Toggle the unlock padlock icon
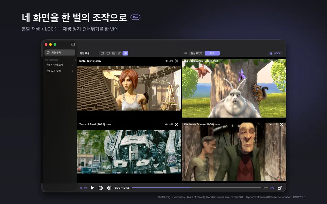Image resolution: width=327 pixels, height=204 pixels. coord(280,188)
